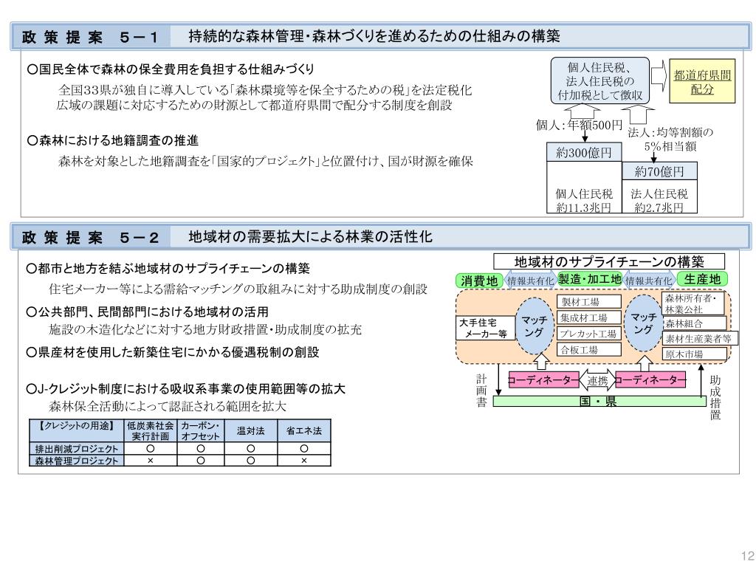Click the vertical label 助成措置
Viewport: 756px width, 567px height.
pos(715,397)
